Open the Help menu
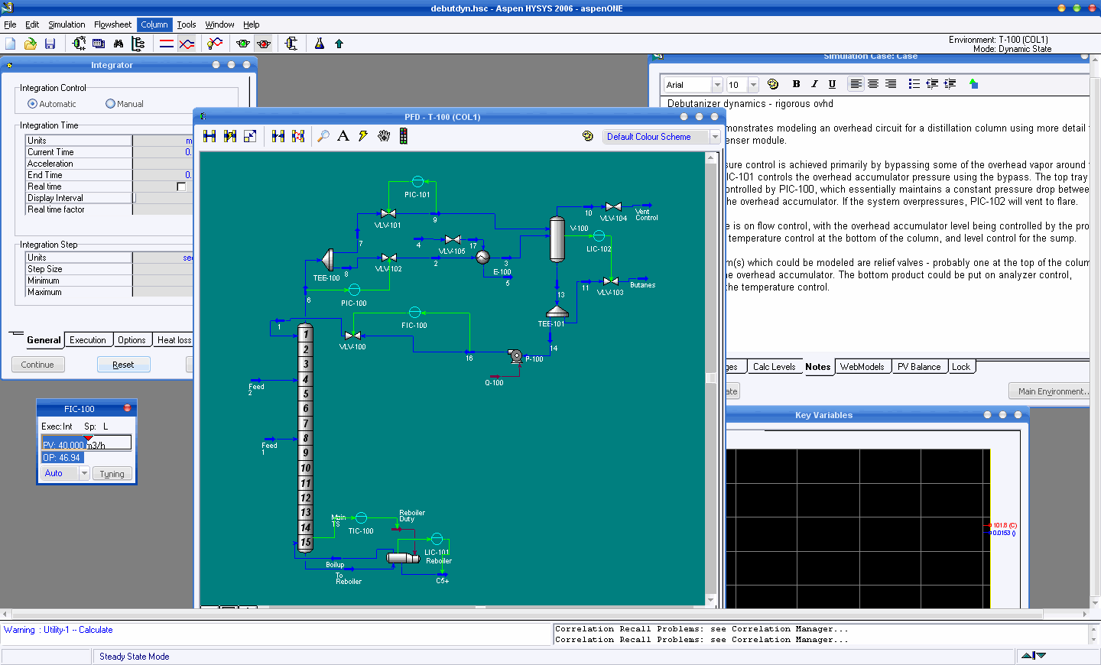1101x665 pixels. 252,24
